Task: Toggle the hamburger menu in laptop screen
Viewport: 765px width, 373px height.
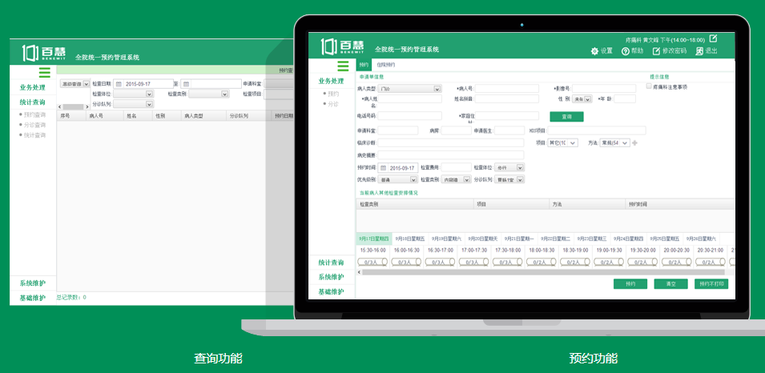Action: pos(343,66)
